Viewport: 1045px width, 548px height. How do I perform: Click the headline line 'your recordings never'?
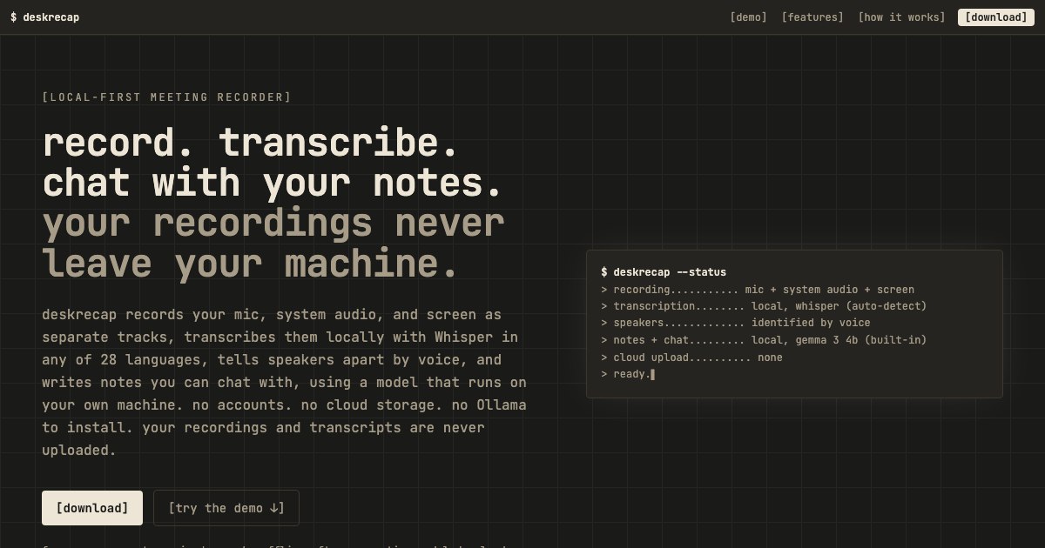(x=273, y=223)
